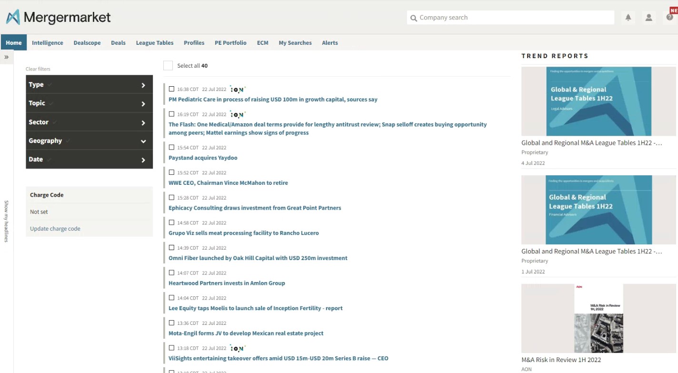Open WWE CEO Vince McMahon retirement story
Image resolution: width=678 pixels, height=373 pixels.
click(x=228, y=183)
